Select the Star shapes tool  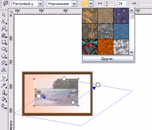click(4, 63)
